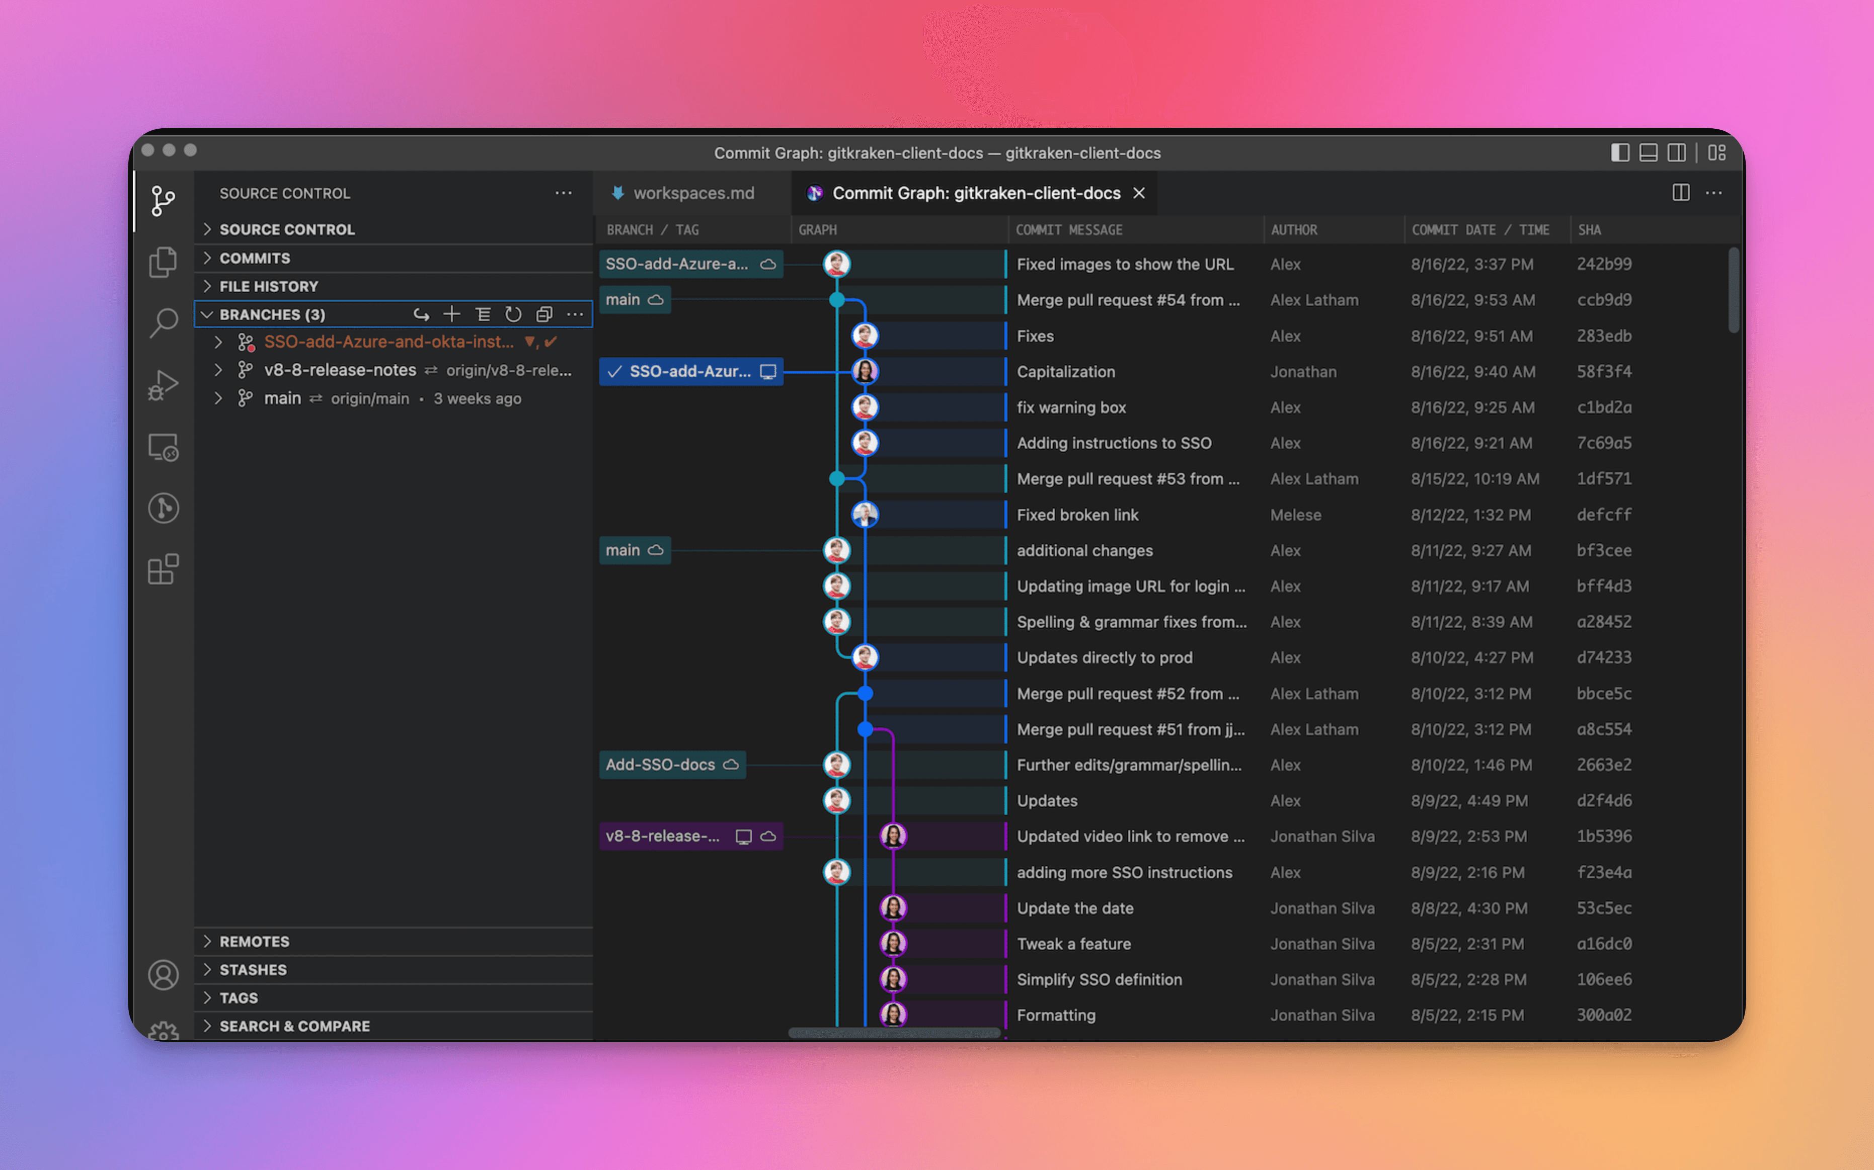Viewport: 1874px width, 1170px height.
Task: Open the GitLens icon in activity bar
Action: coord(163,509)
